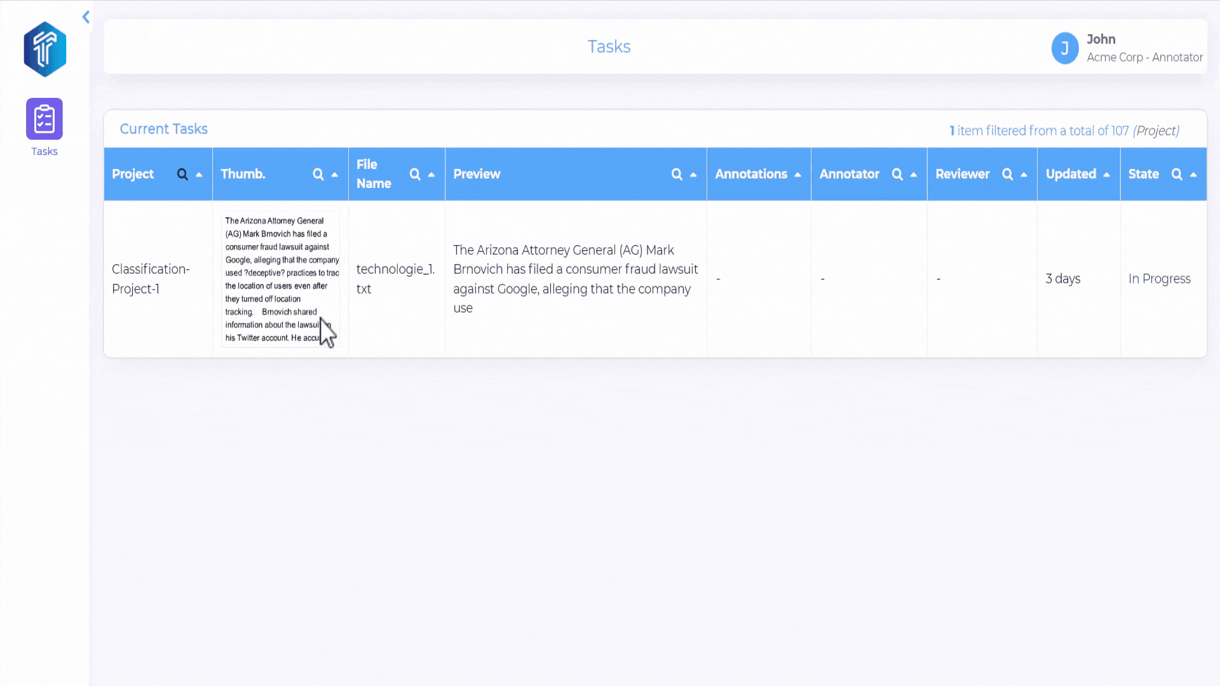Sort by Annotator arrow
1220x686 pixels.
coord(914,175)
